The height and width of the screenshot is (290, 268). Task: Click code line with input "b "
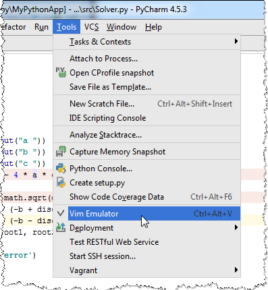pyautogui.click(x=24, y=152)
